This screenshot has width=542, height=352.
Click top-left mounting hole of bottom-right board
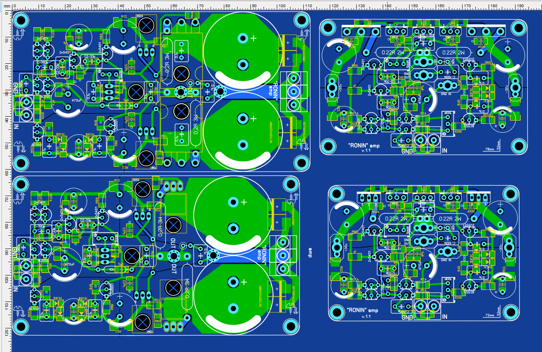[337, 194]
